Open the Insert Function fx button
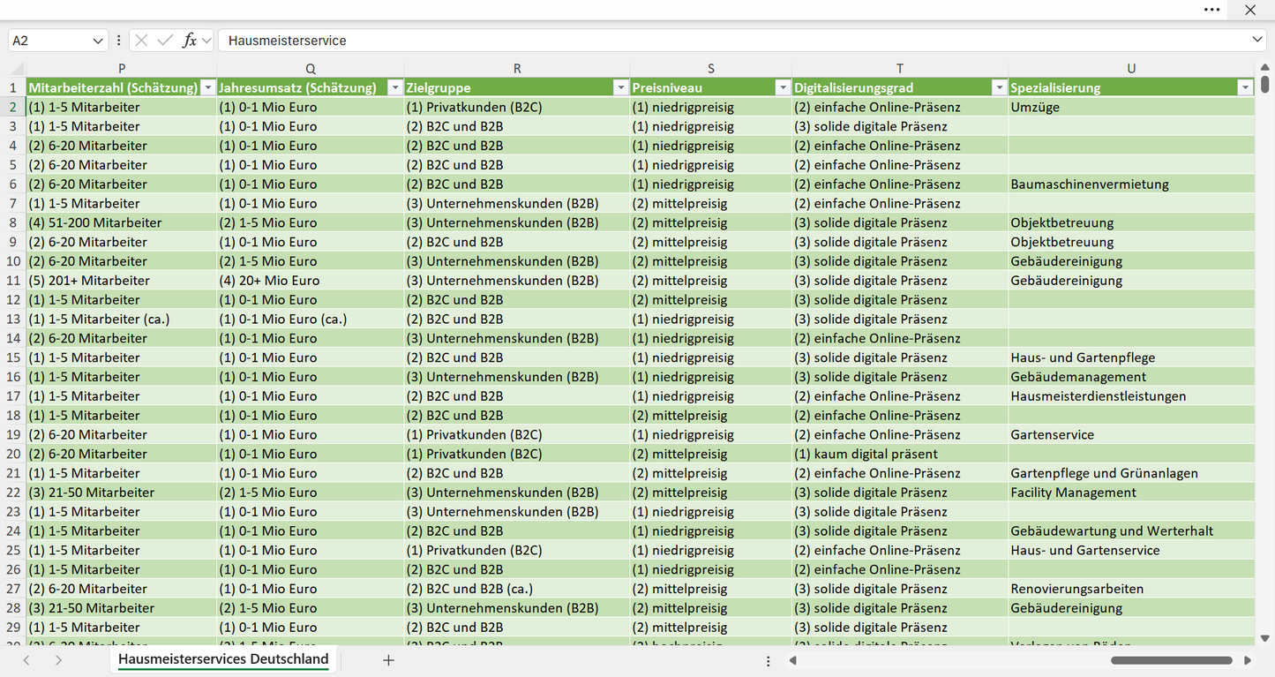This screenshot has height=677, width=1275. (189, 41)
